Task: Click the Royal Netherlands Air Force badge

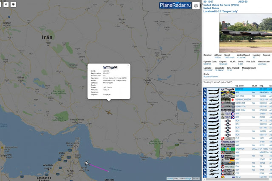Action: (x=228, y=145)
